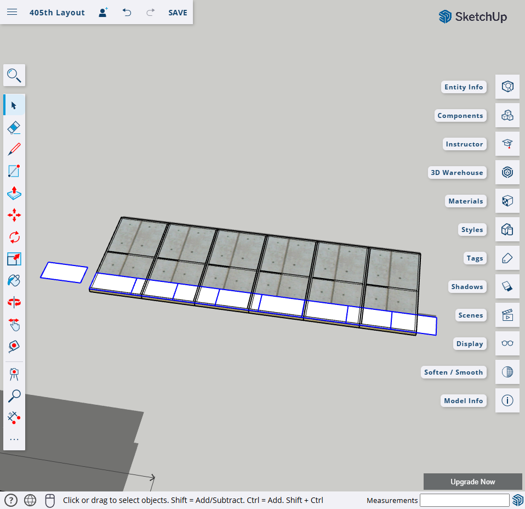
Task: Open the Shadows panel icon
Action: pyautogui.click(x=507, y=286)
